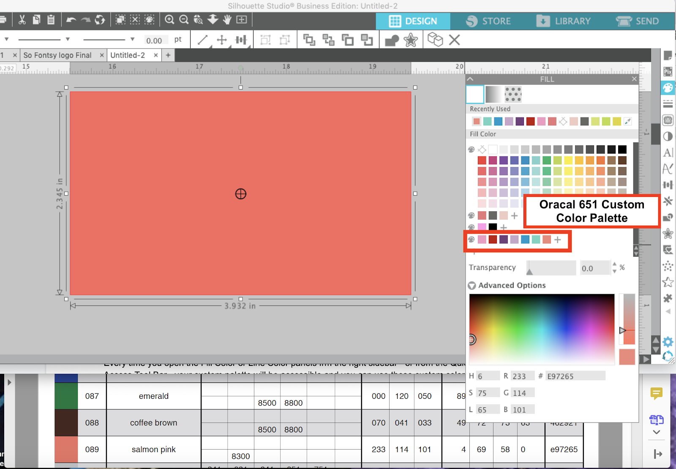This screenshot has width=676, height=469.
Task: Switch to the pattern fill option
Action: [513, 95]
